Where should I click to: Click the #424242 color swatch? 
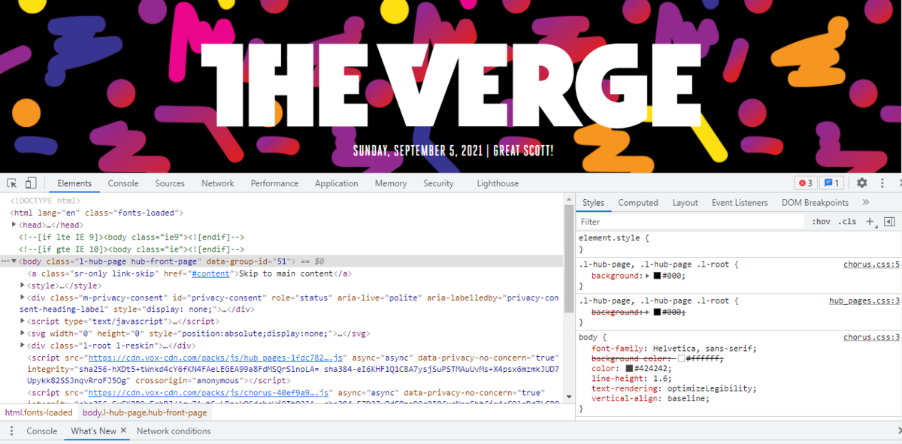click(x=629, y=369)
